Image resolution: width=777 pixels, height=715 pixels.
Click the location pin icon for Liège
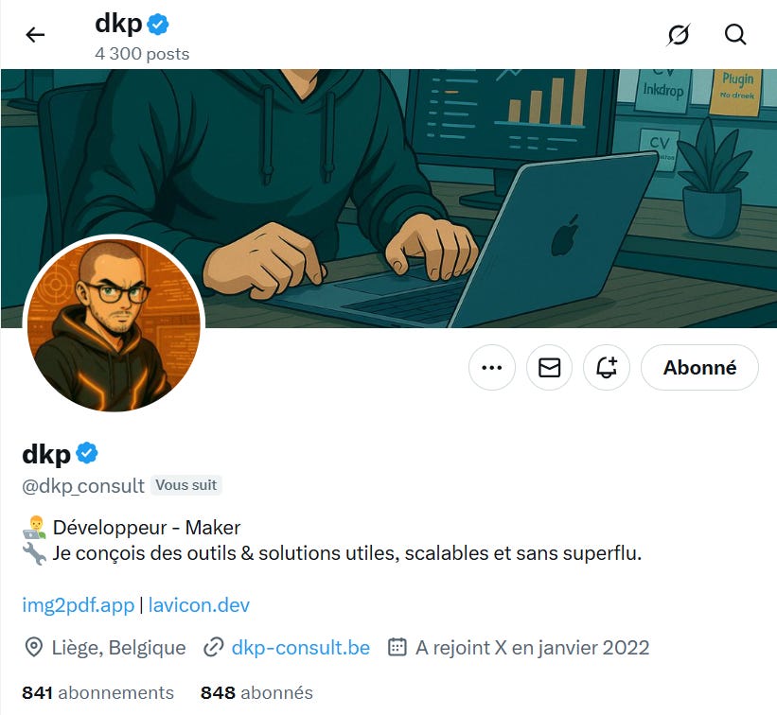[x=34, y=648]
